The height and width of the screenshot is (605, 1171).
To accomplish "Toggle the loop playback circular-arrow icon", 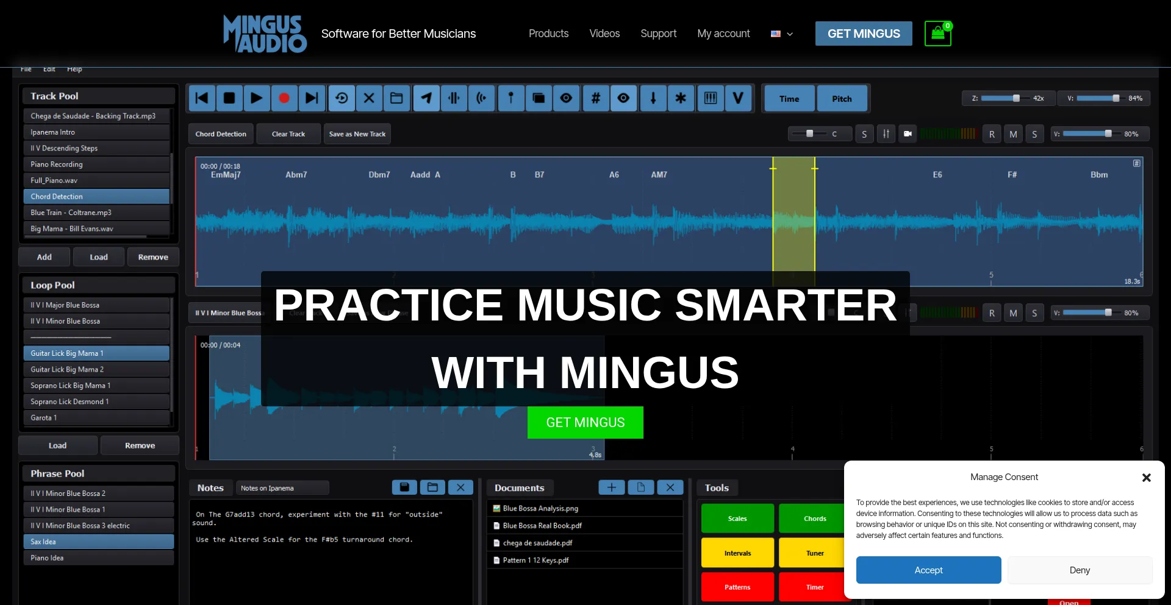I will coord(342,98).
